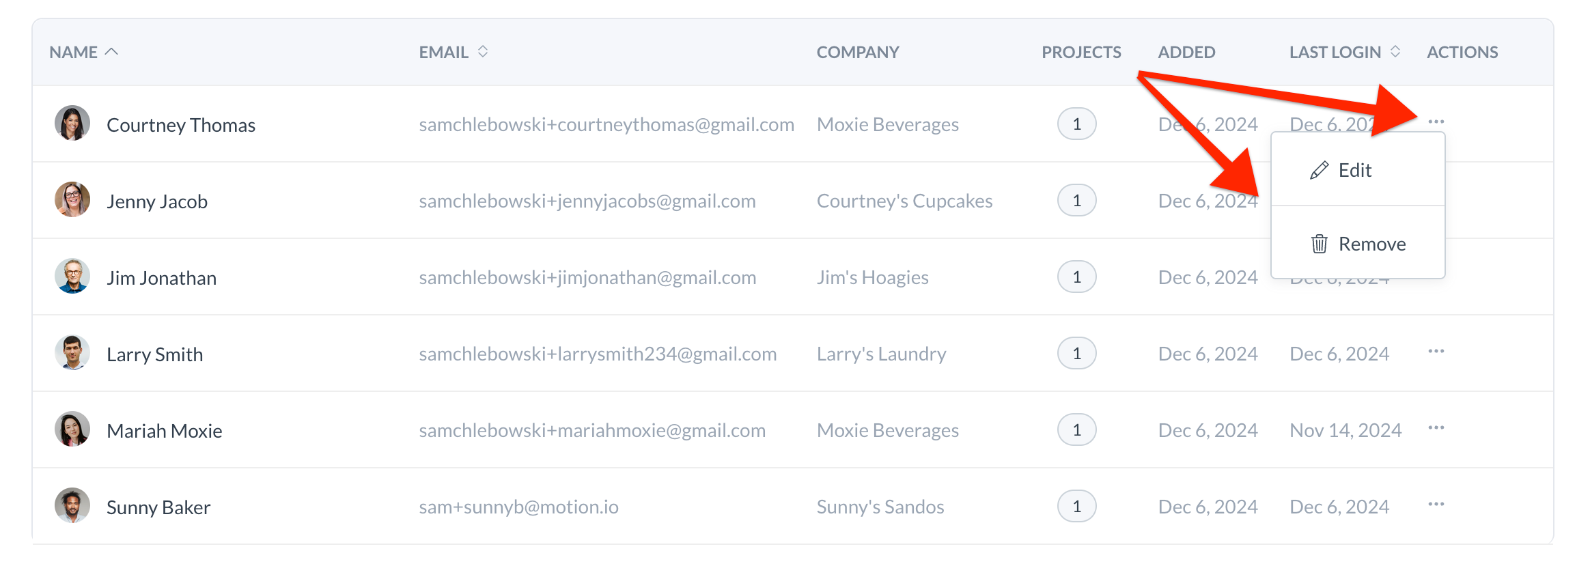Click Larry Smith's profile avatar
The width and height of the screenshot is (1590, 564).
point(72,353)
